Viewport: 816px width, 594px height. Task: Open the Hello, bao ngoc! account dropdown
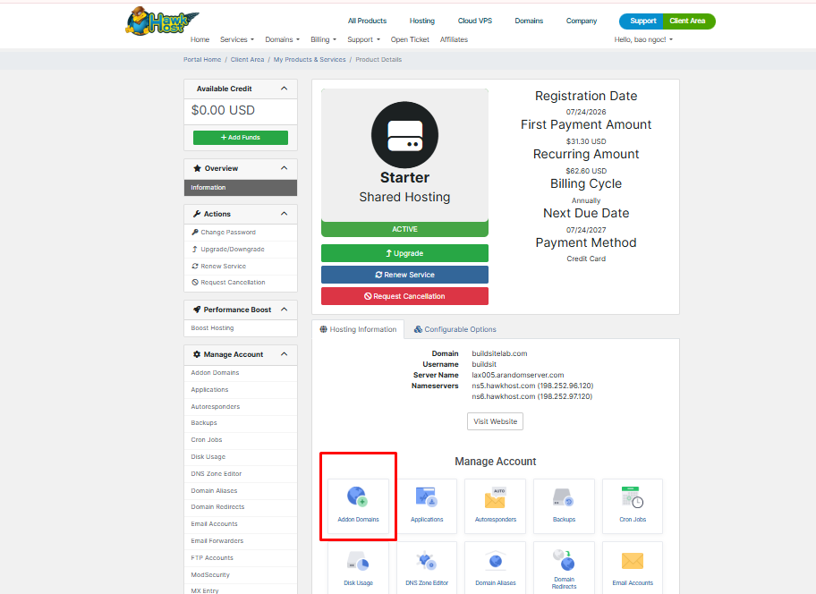(643, 39)
